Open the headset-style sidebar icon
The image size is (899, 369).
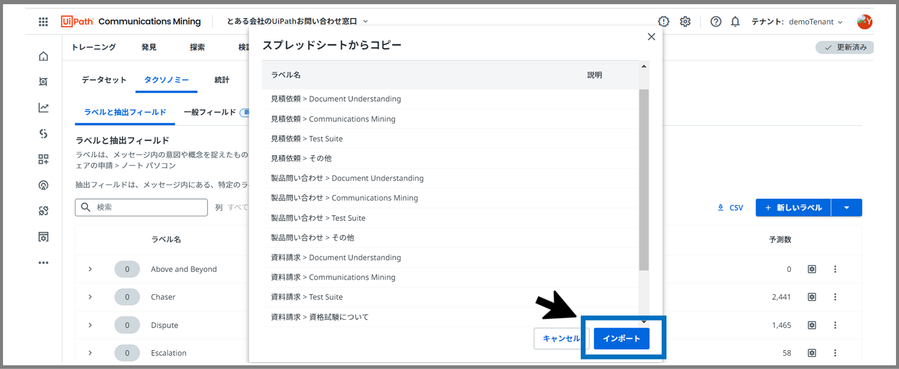[43, 185]
